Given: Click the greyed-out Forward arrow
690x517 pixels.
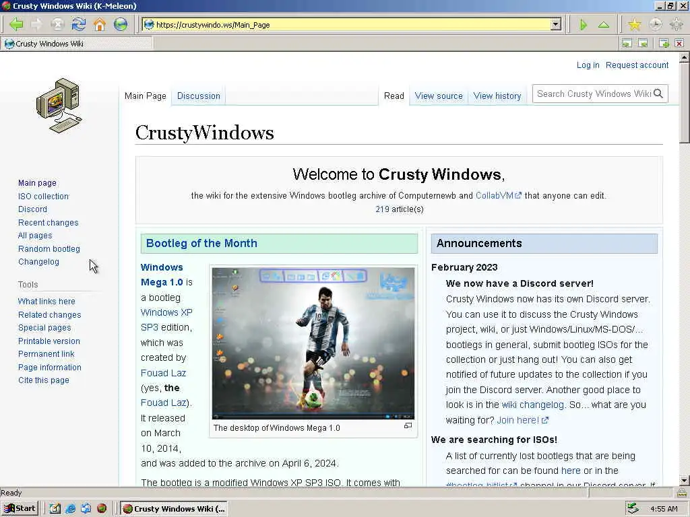Looking at the screenshot, I should (37, 24).
